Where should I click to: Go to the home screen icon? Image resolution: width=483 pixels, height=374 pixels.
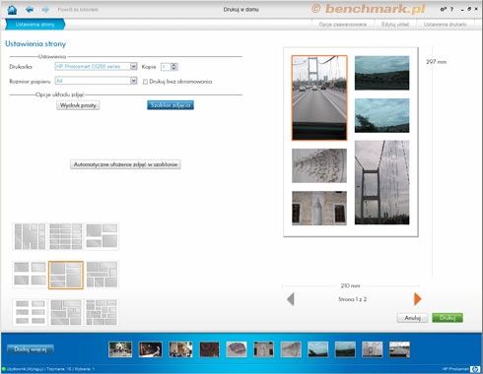[x=12, y=10]
